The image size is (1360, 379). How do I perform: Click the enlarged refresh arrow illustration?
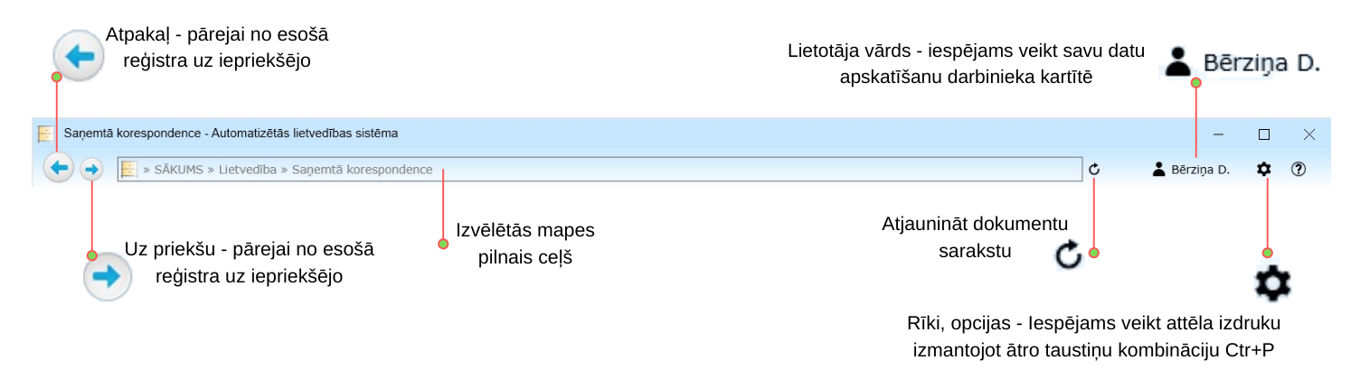(1068, 255)
